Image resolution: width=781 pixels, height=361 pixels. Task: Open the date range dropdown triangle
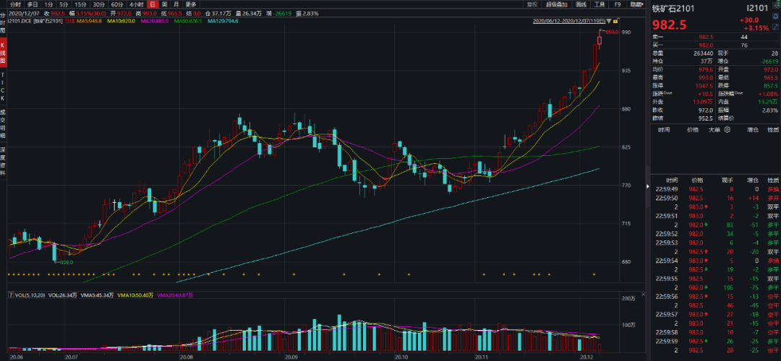tap(609, 22)
